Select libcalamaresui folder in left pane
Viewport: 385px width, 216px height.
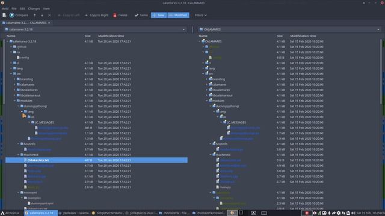point(30,95)
